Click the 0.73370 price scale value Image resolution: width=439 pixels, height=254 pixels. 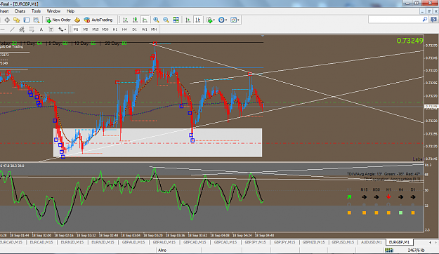point(431,46)
